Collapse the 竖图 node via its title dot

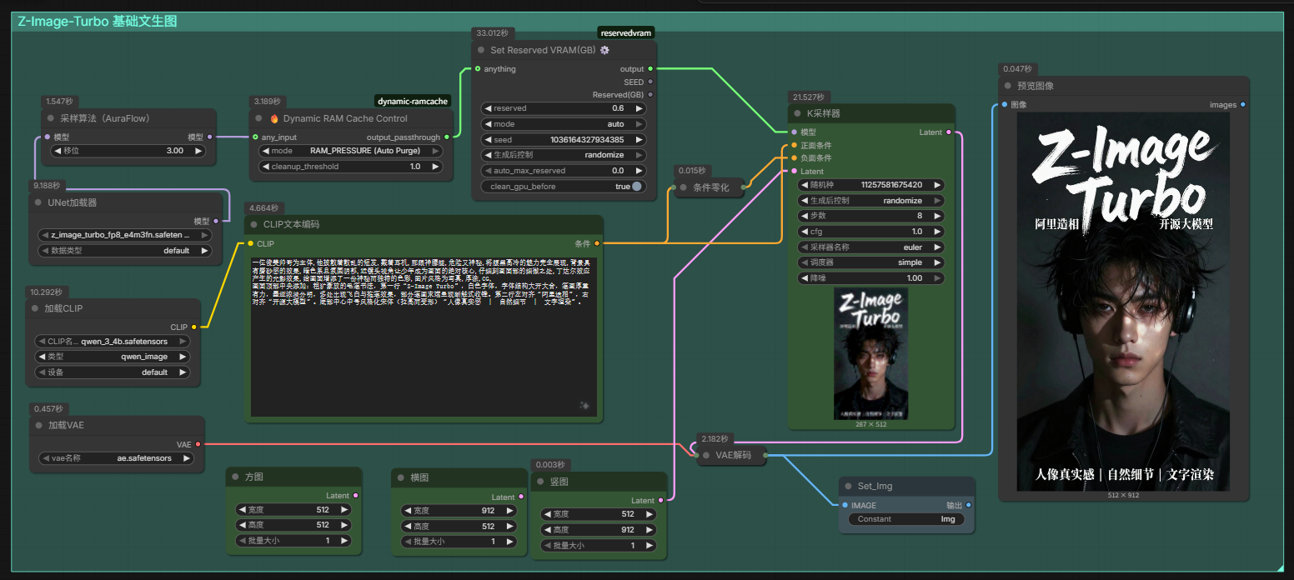539,482
